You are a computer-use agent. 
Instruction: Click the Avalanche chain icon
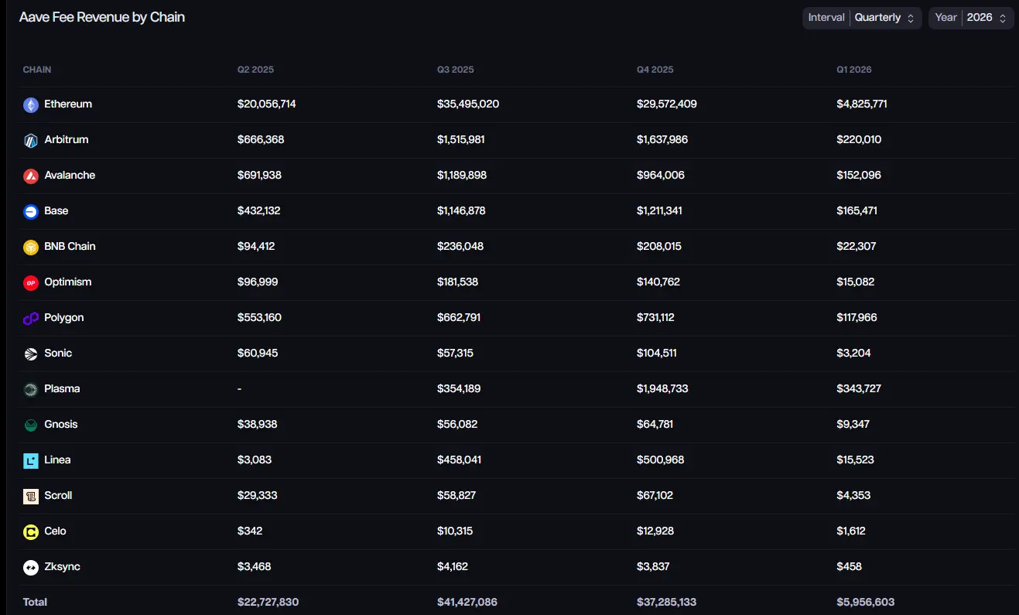pyautogui.click(x=31, y=176)
